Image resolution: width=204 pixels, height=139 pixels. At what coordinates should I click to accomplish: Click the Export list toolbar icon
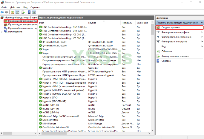pyautogui.click(x=23, y=12)
